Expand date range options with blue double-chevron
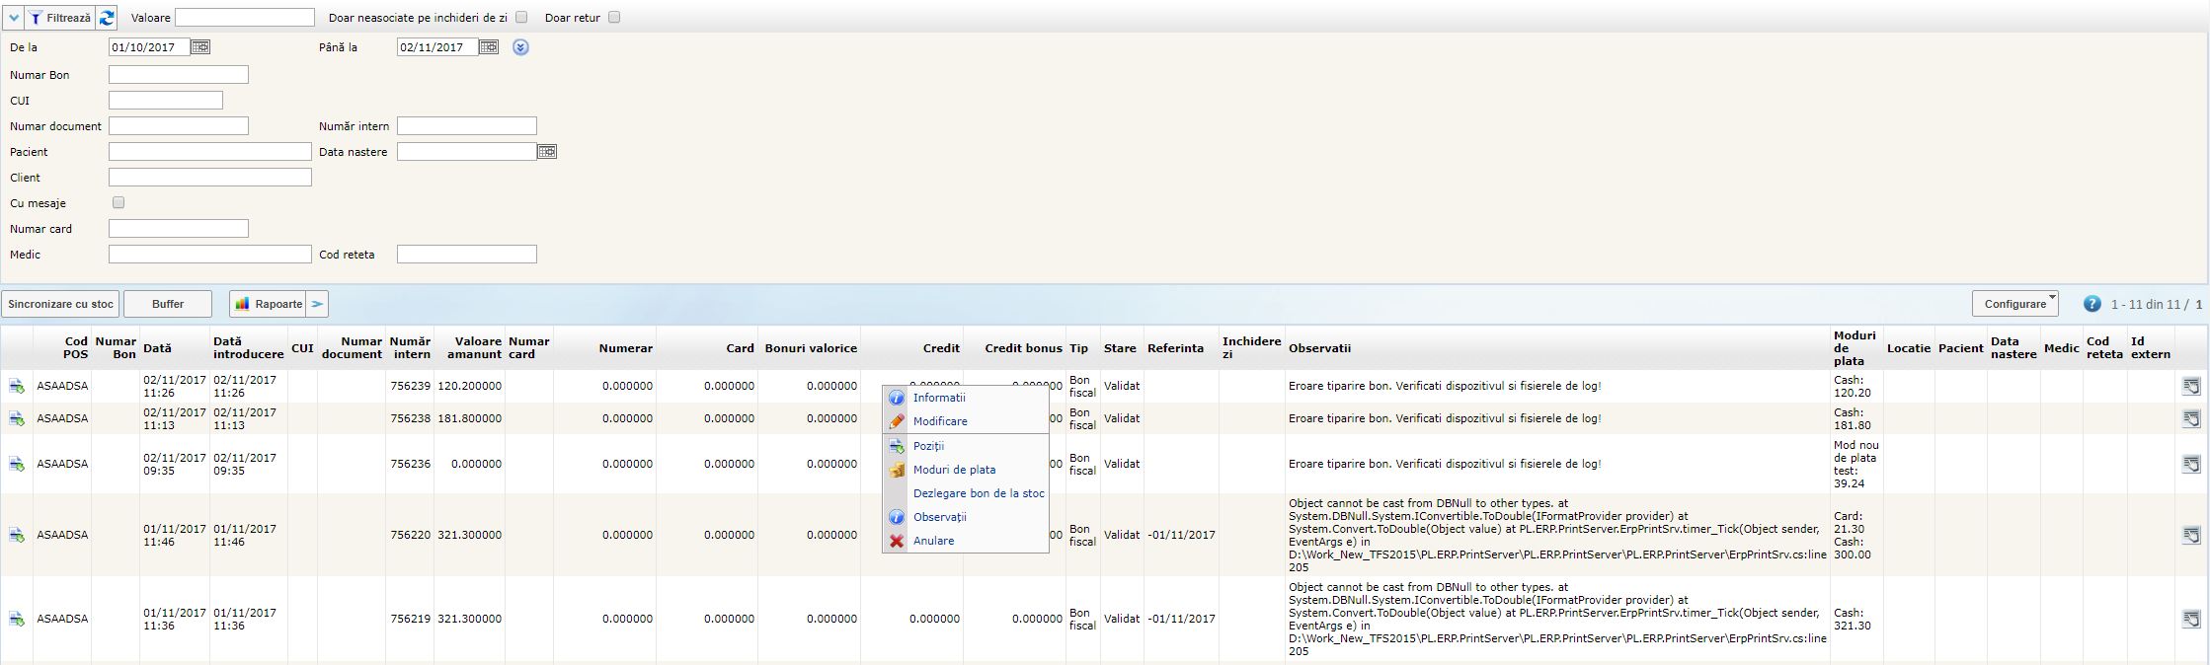2210x665 pixels. pos(520,47)
